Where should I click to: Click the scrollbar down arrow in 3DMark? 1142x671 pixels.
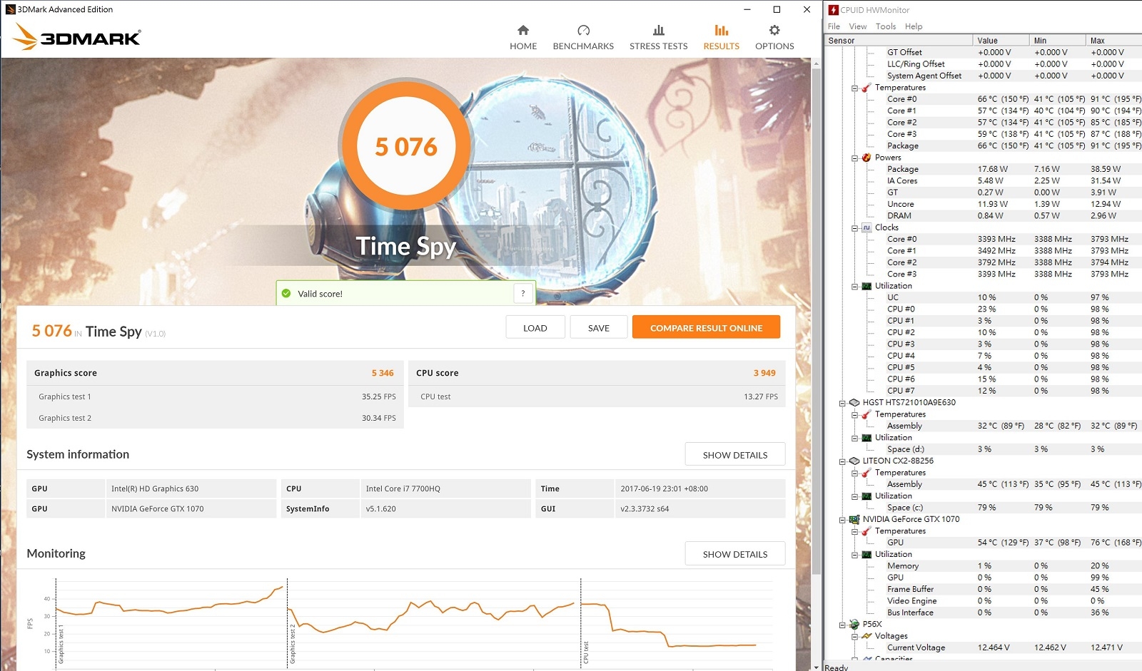pos(817,667)
